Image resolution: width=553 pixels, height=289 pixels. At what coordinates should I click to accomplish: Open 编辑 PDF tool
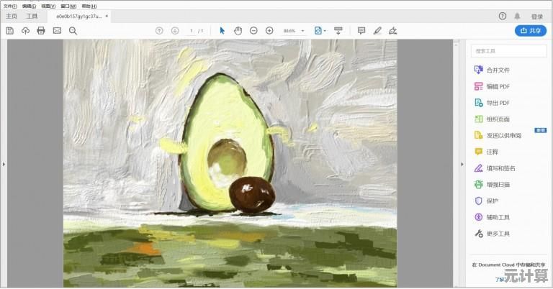(498, 86)
